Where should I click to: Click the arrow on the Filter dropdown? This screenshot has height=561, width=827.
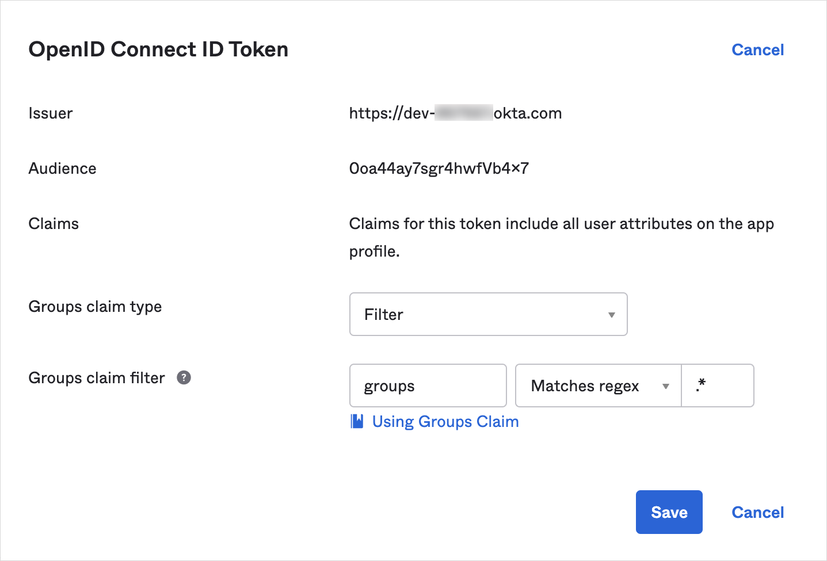pyautogui.click(x=611, y=315)
